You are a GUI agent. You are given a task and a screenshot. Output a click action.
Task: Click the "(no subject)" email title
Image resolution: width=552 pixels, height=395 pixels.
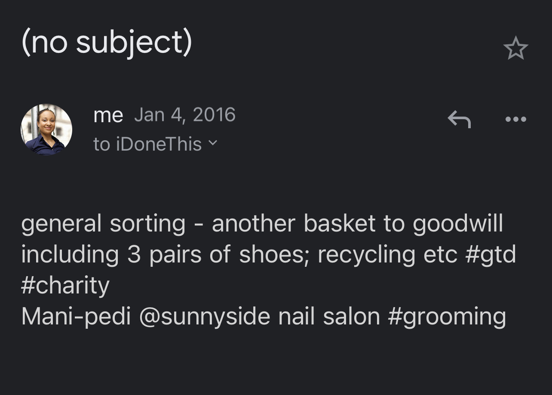(107, 43)
